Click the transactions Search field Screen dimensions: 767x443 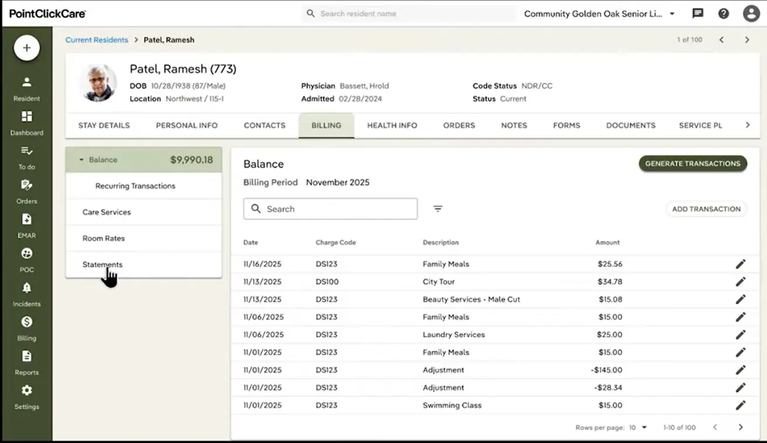click(x=330, y=209)
